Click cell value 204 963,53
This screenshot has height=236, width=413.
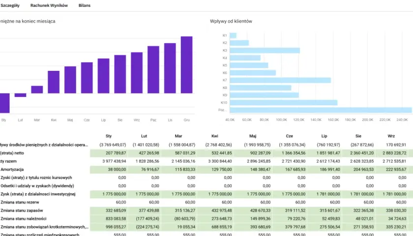(x=363, y=169)
